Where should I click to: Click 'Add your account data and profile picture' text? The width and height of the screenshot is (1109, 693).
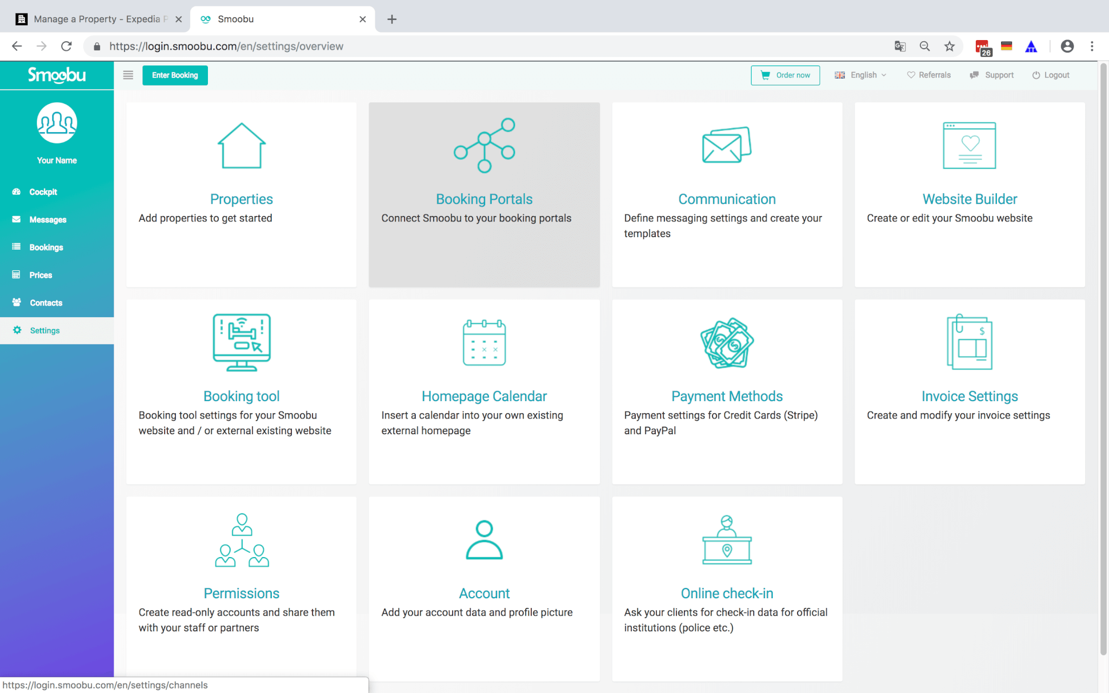477,612
